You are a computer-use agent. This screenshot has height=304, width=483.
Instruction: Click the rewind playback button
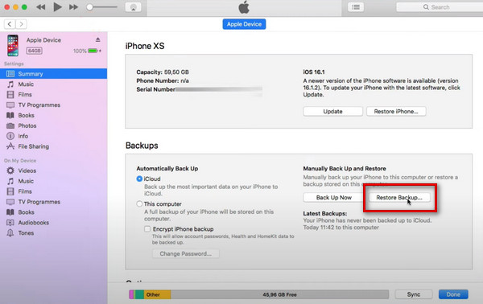tap(41, 7)
